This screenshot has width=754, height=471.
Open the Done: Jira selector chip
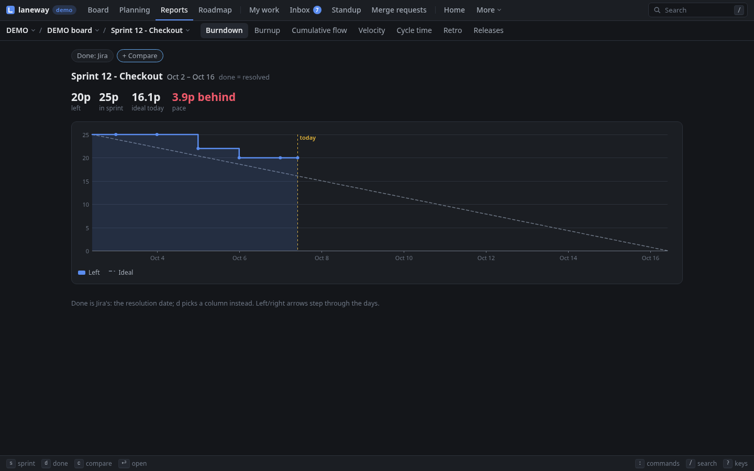[x=92, y=55]
